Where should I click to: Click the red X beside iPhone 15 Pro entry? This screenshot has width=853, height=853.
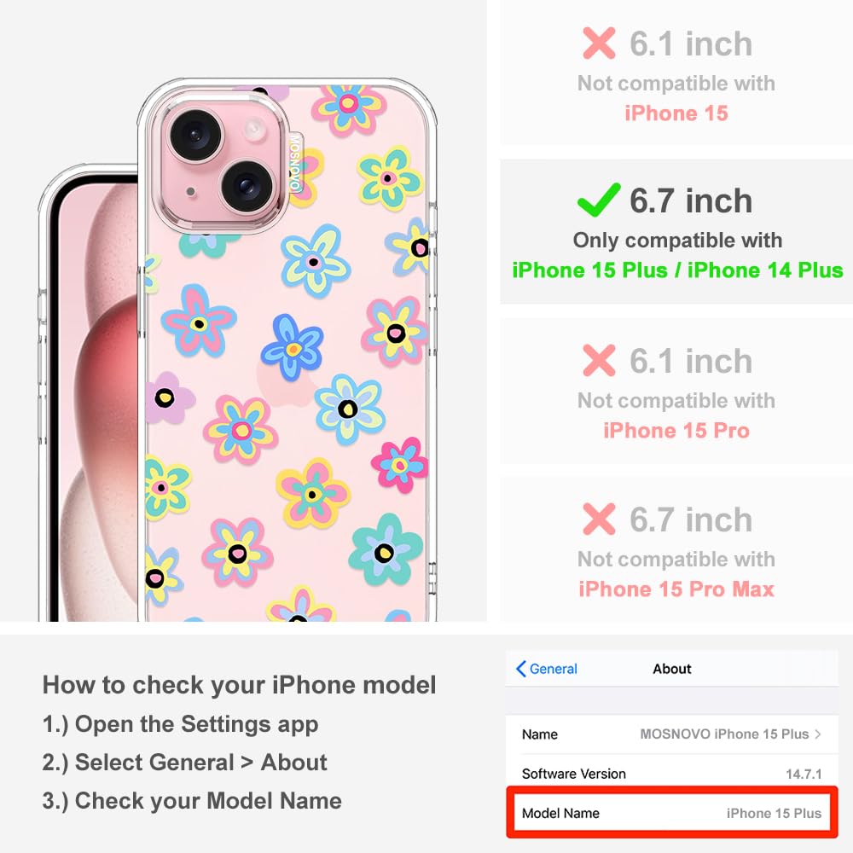coord(599,360)
